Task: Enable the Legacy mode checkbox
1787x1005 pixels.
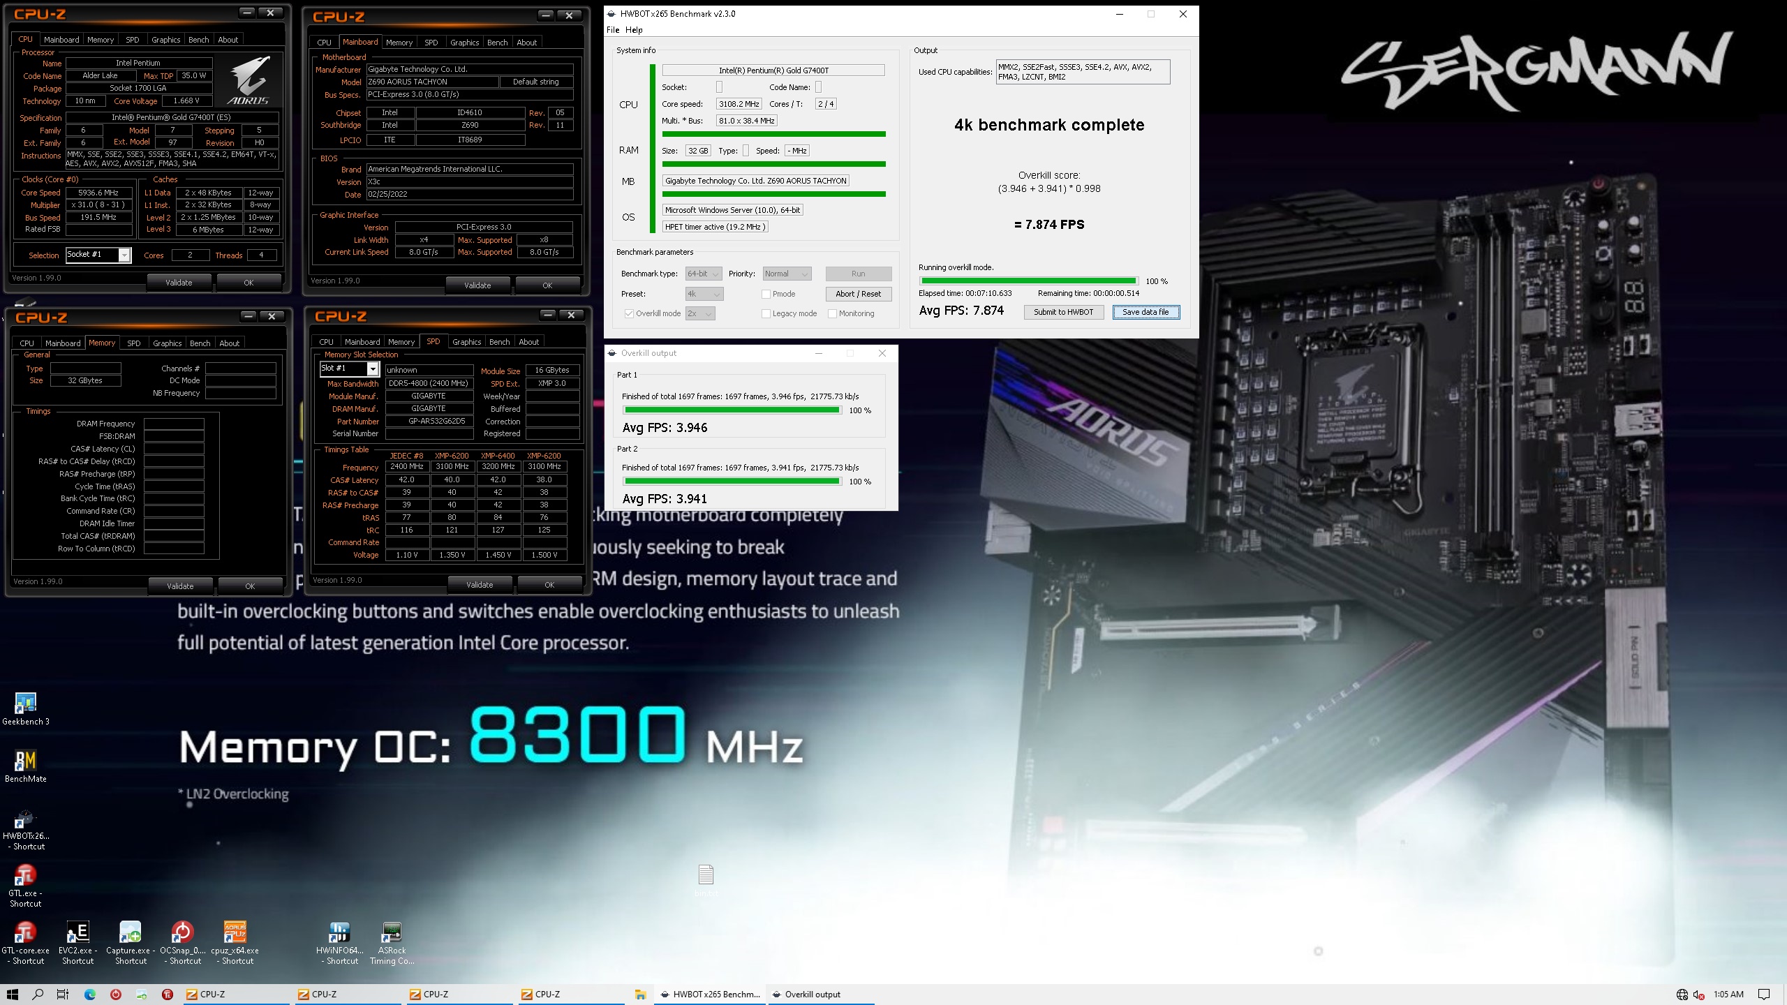Action: (x=766, y=313)
